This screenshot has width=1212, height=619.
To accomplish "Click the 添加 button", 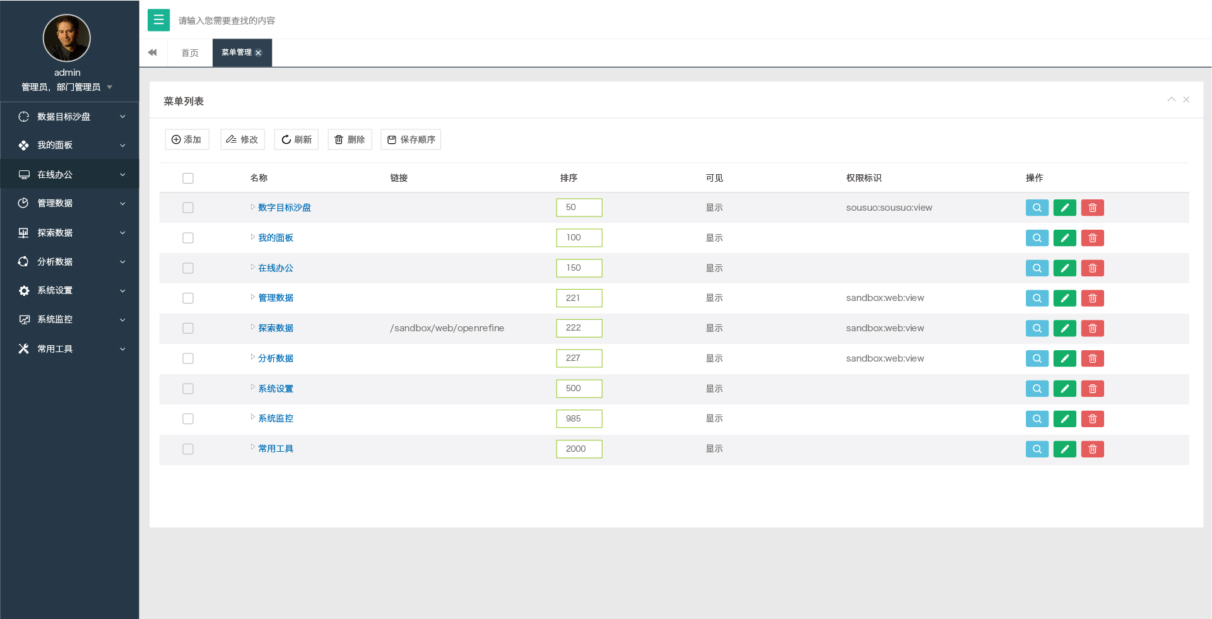I will (187, 139).
